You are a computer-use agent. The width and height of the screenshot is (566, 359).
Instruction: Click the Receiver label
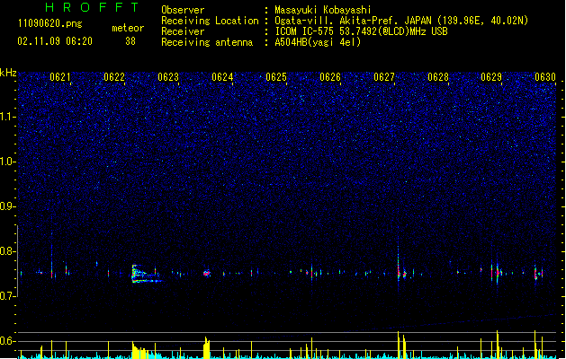183,31
